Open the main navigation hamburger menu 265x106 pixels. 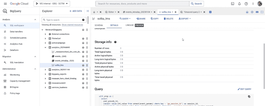point(5,4)
